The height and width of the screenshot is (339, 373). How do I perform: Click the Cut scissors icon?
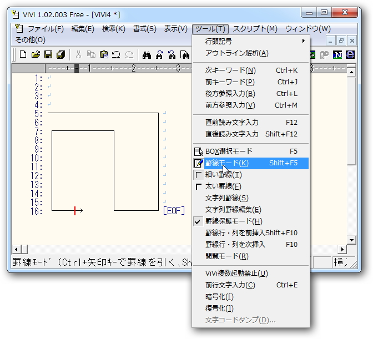[78, 55]
